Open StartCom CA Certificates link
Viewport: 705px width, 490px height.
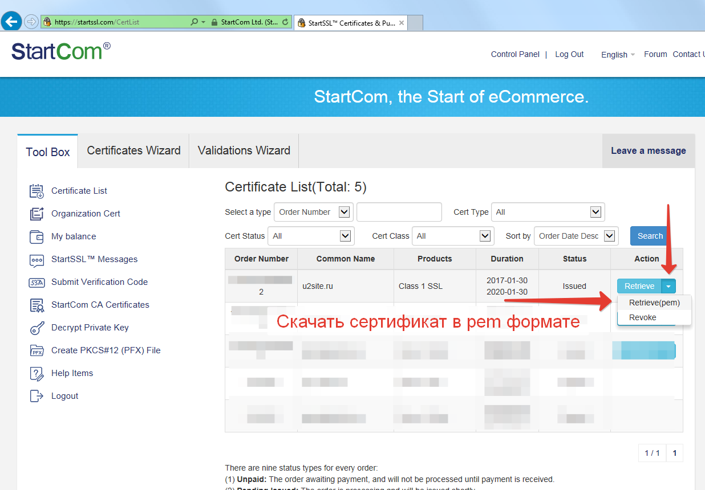point(100,305)
